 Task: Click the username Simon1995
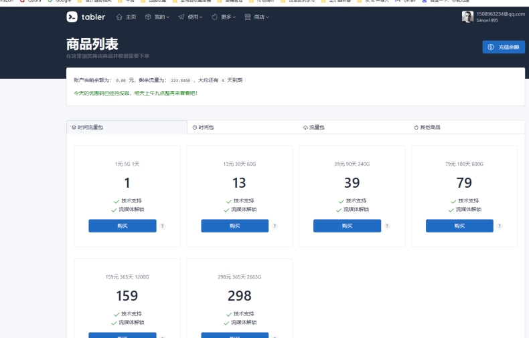coord(487,20)
